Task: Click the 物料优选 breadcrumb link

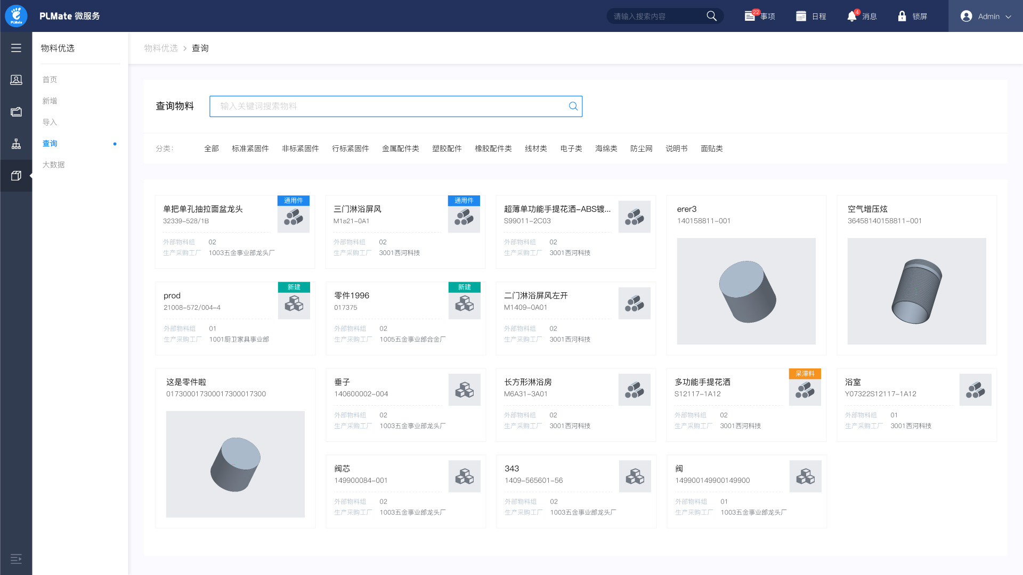Action: (x=161, y=48)
